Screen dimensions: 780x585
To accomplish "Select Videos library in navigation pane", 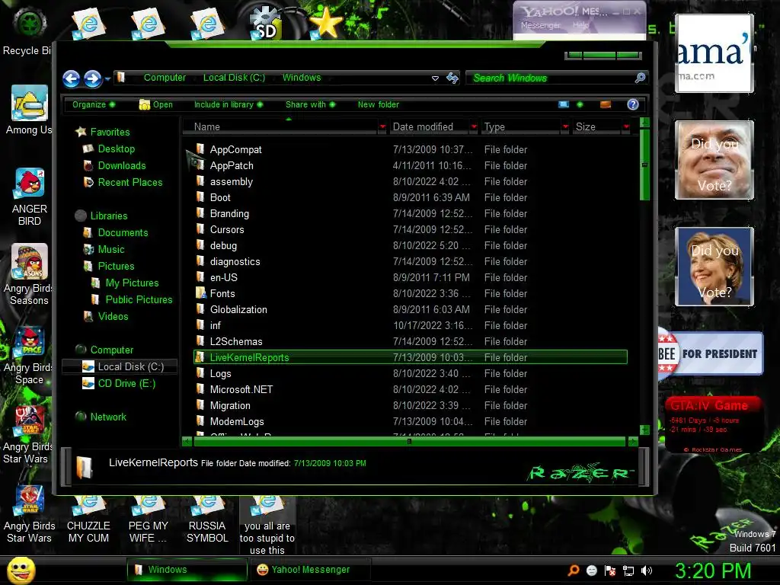I will (x=113, y=317).
